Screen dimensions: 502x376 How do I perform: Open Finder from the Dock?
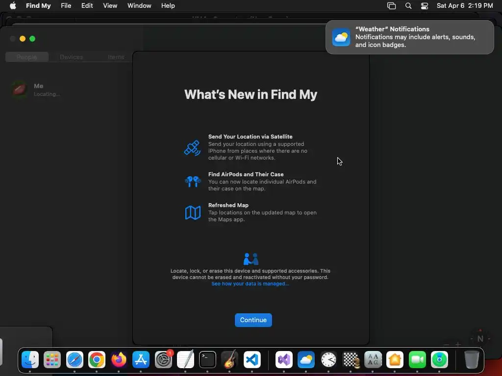tap(30, 360)
